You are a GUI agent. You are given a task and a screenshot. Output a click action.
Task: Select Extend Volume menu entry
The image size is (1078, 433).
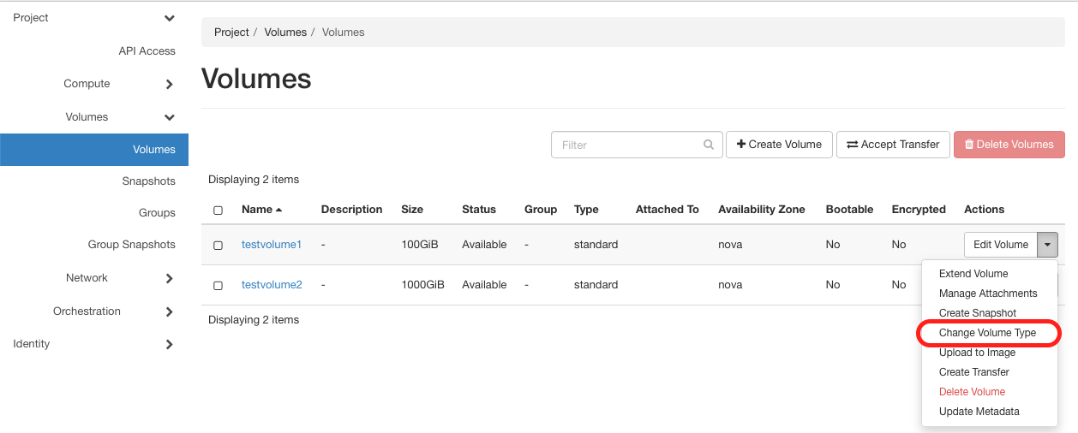tap(973, 274)
